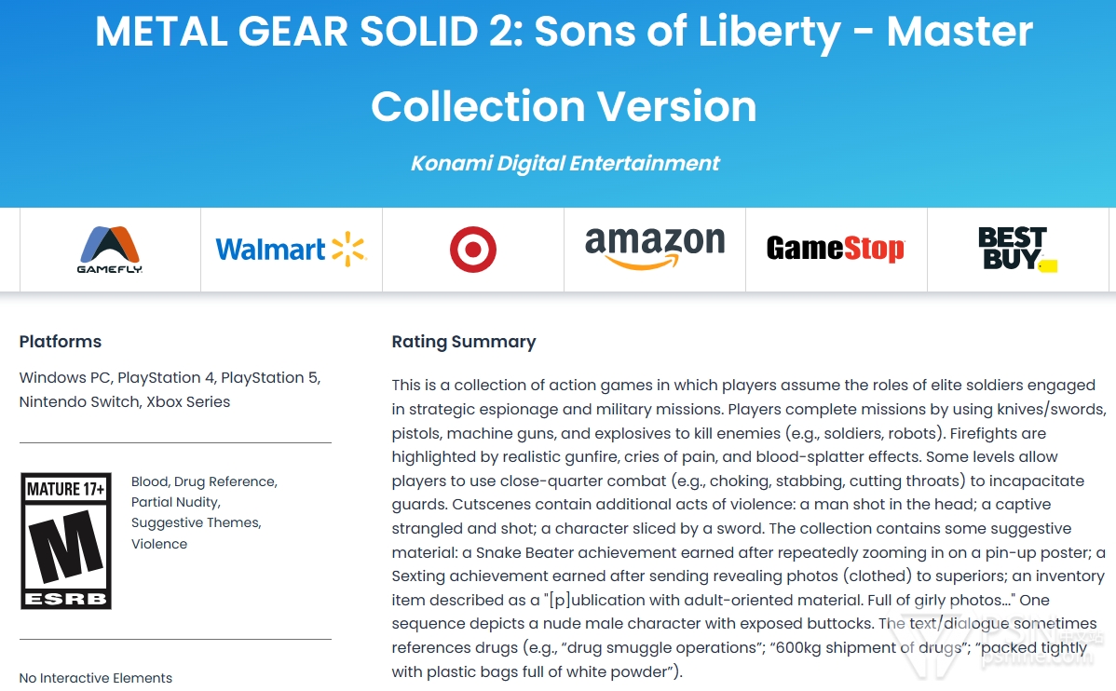Click the Walmart store logo
Image resolution: width=1116 pixels, height=691 pixels.
291,249
